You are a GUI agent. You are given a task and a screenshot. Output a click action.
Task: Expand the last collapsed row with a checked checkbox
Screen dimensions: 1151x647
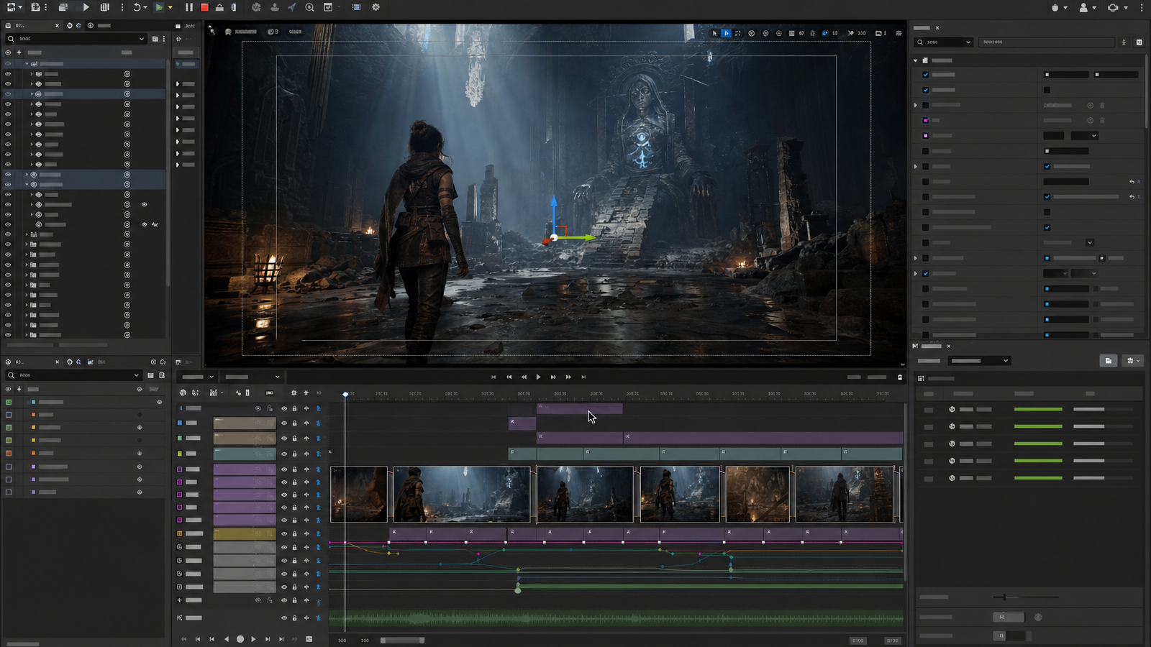[916, 274]
